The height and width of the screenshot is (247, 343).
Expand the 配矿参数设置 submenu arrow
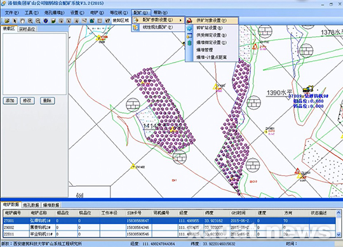(180, 20)
